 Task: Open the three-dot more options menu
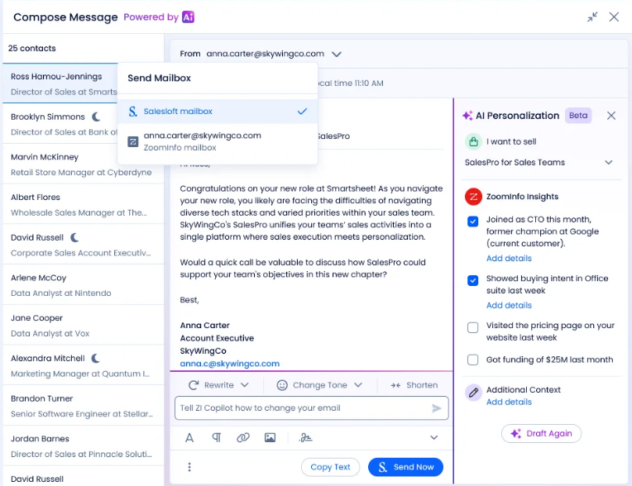(189, 467)
